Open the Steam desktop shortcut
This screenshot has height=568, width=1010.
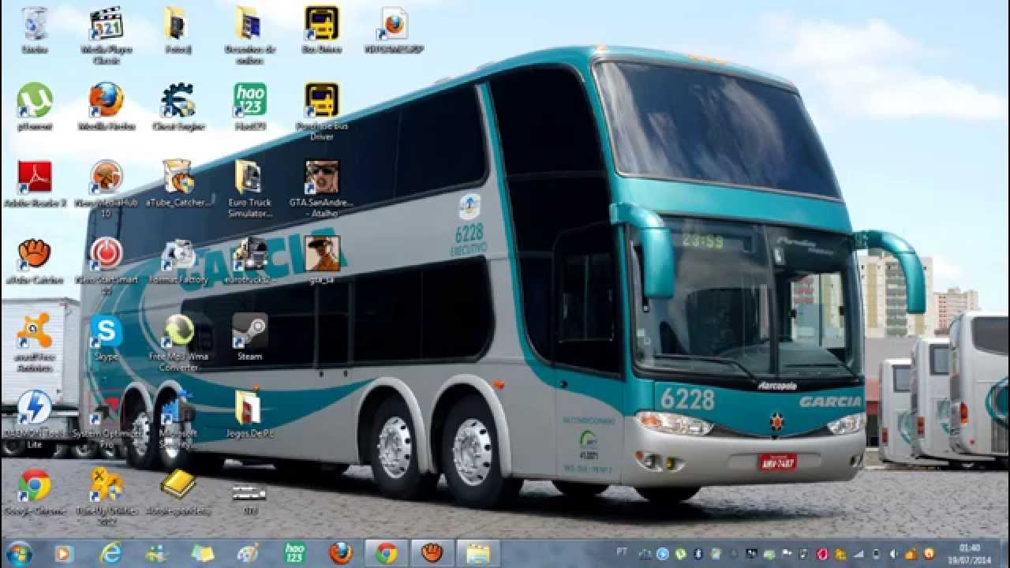click(x=250, y=338)
